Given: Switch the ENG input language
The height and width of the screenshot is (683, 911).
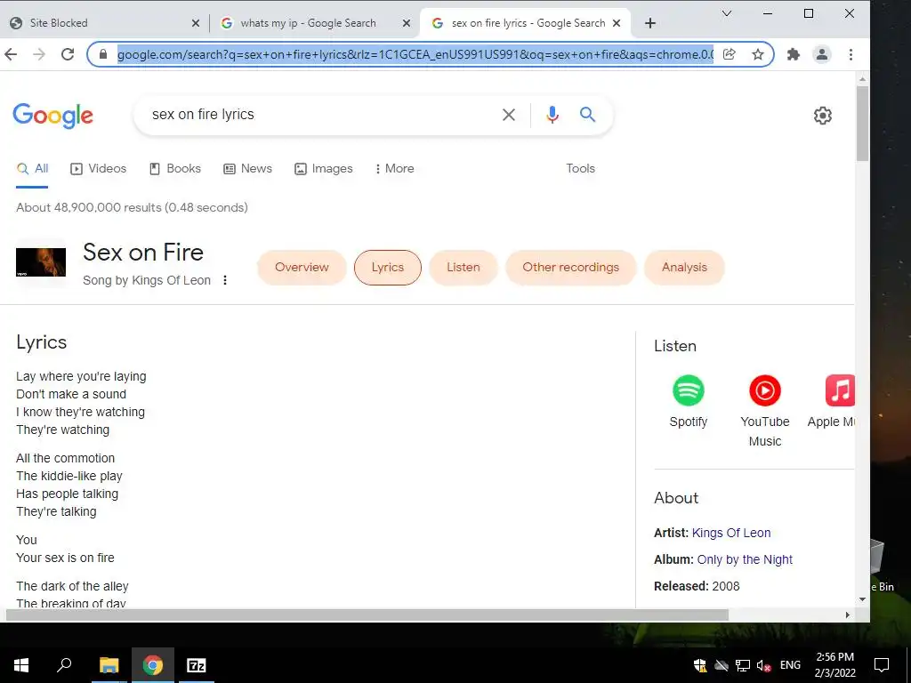Looking at the screenshot, I should point(790,665).
